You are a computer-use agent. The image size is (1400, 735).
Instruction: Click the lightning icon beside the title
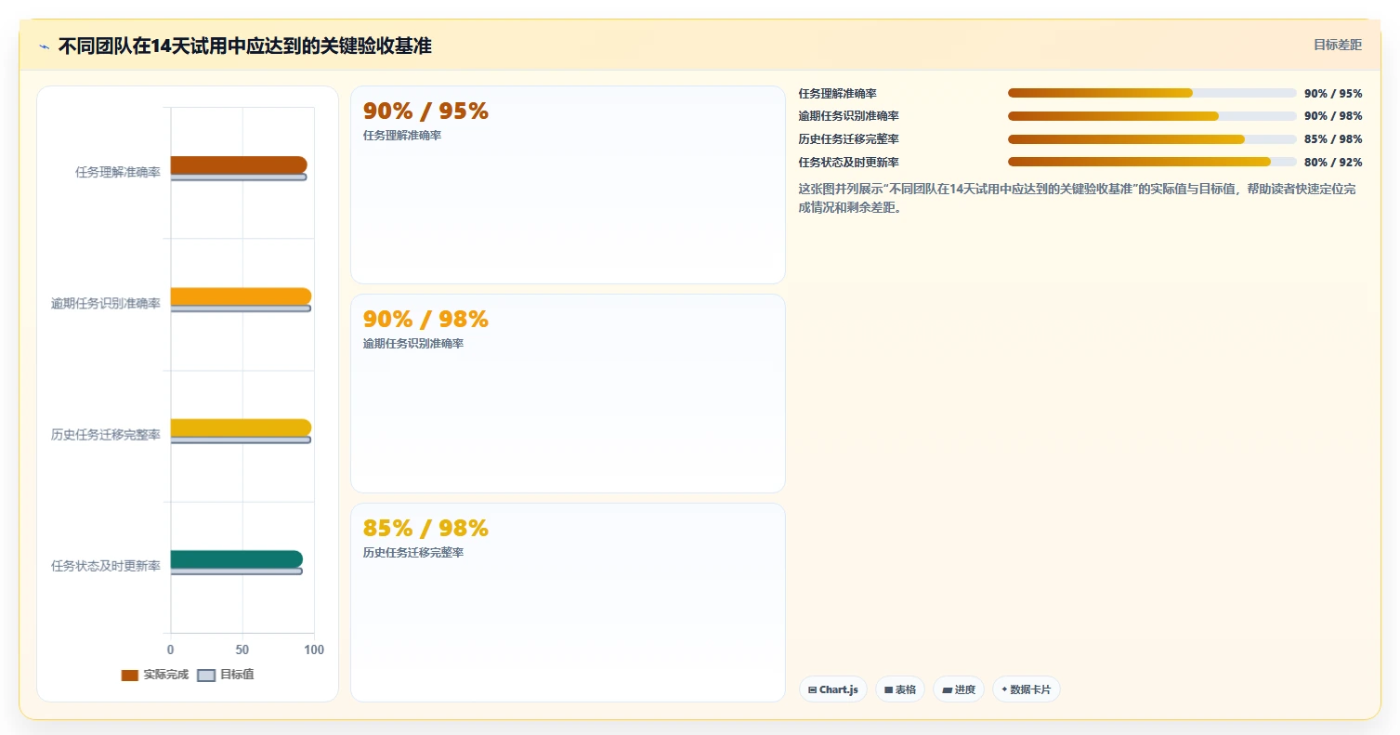coord(45,46)
